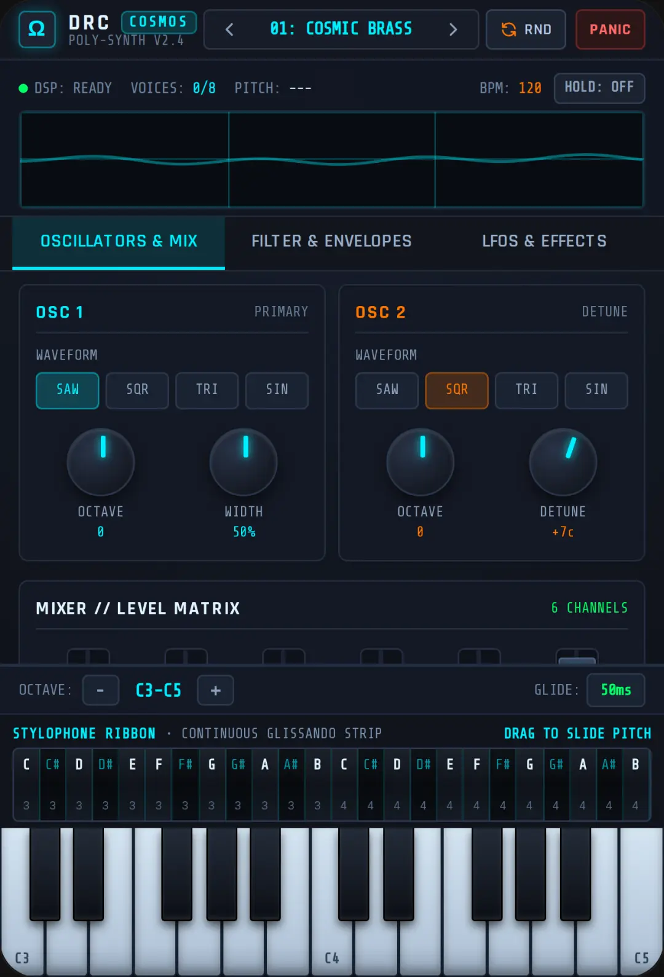The height and width of the screenshot is (977, 664).
Task: Click the VOICES: 0/8 readout
Action: [173, 88]
